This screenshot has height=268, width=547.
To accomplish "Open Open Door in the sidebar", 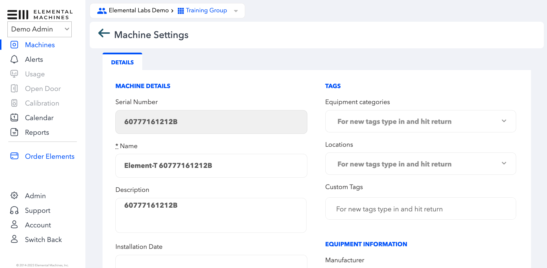I will (x=43, y=89).
